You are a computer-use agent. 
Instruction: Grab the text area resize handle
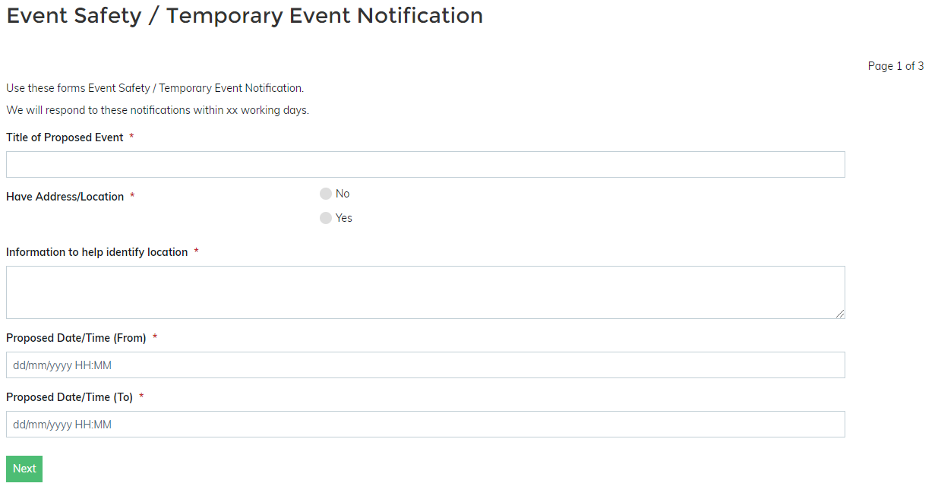[x=840, y=314]
